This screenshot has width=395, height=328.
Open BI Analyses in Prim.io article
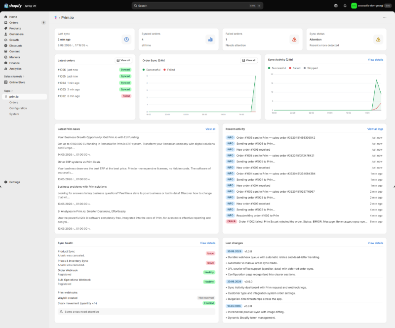92,211
